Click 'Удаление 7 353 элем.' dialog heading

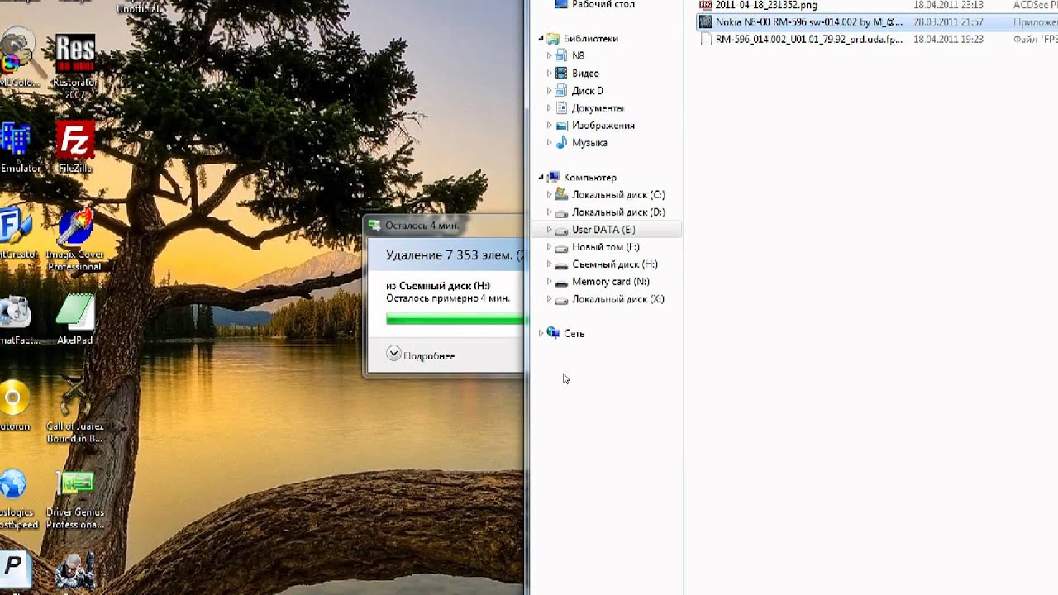[x=455, y=255]
